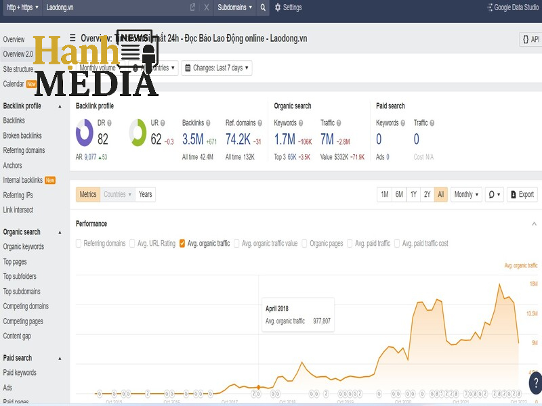This screenshot has width=542, height=406.
Task: Open Anchors in the sidebar
Action: (x=12, y=165)
